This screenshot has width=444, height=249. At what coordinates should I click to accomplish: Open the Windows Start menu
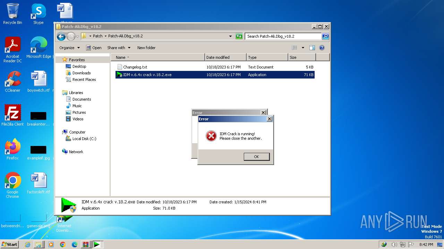coord(10,244)
